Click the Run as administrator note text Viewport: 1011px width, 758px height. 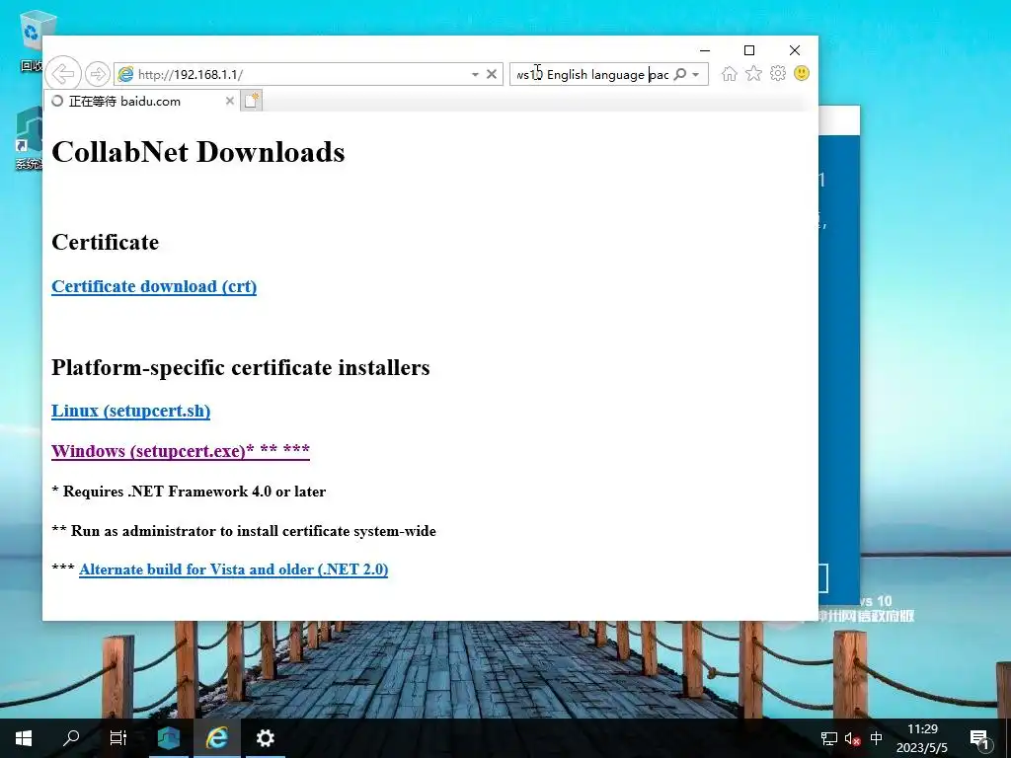(x=244, y=531)
